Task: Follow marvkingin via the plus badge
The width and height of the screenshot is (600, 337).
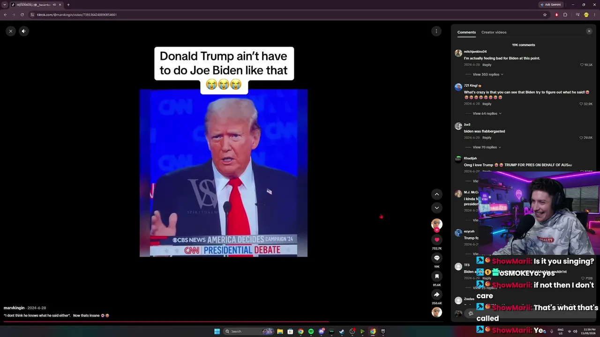Action: pos(437,230)
